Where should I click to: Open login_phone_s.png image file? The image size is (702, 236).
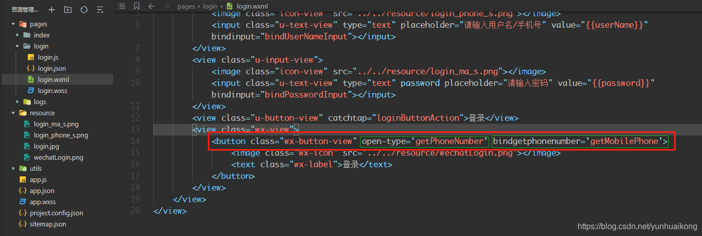pos(61,135)
